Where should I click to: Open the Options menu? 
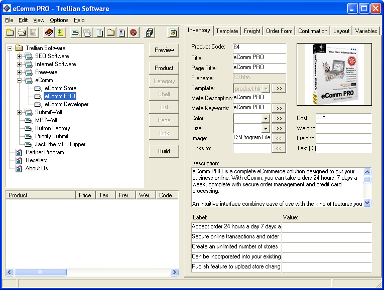(x=59, y=20)
